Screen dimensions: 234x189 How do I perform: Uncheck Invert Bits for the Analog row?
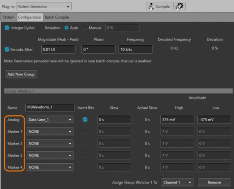coord(85,120)
